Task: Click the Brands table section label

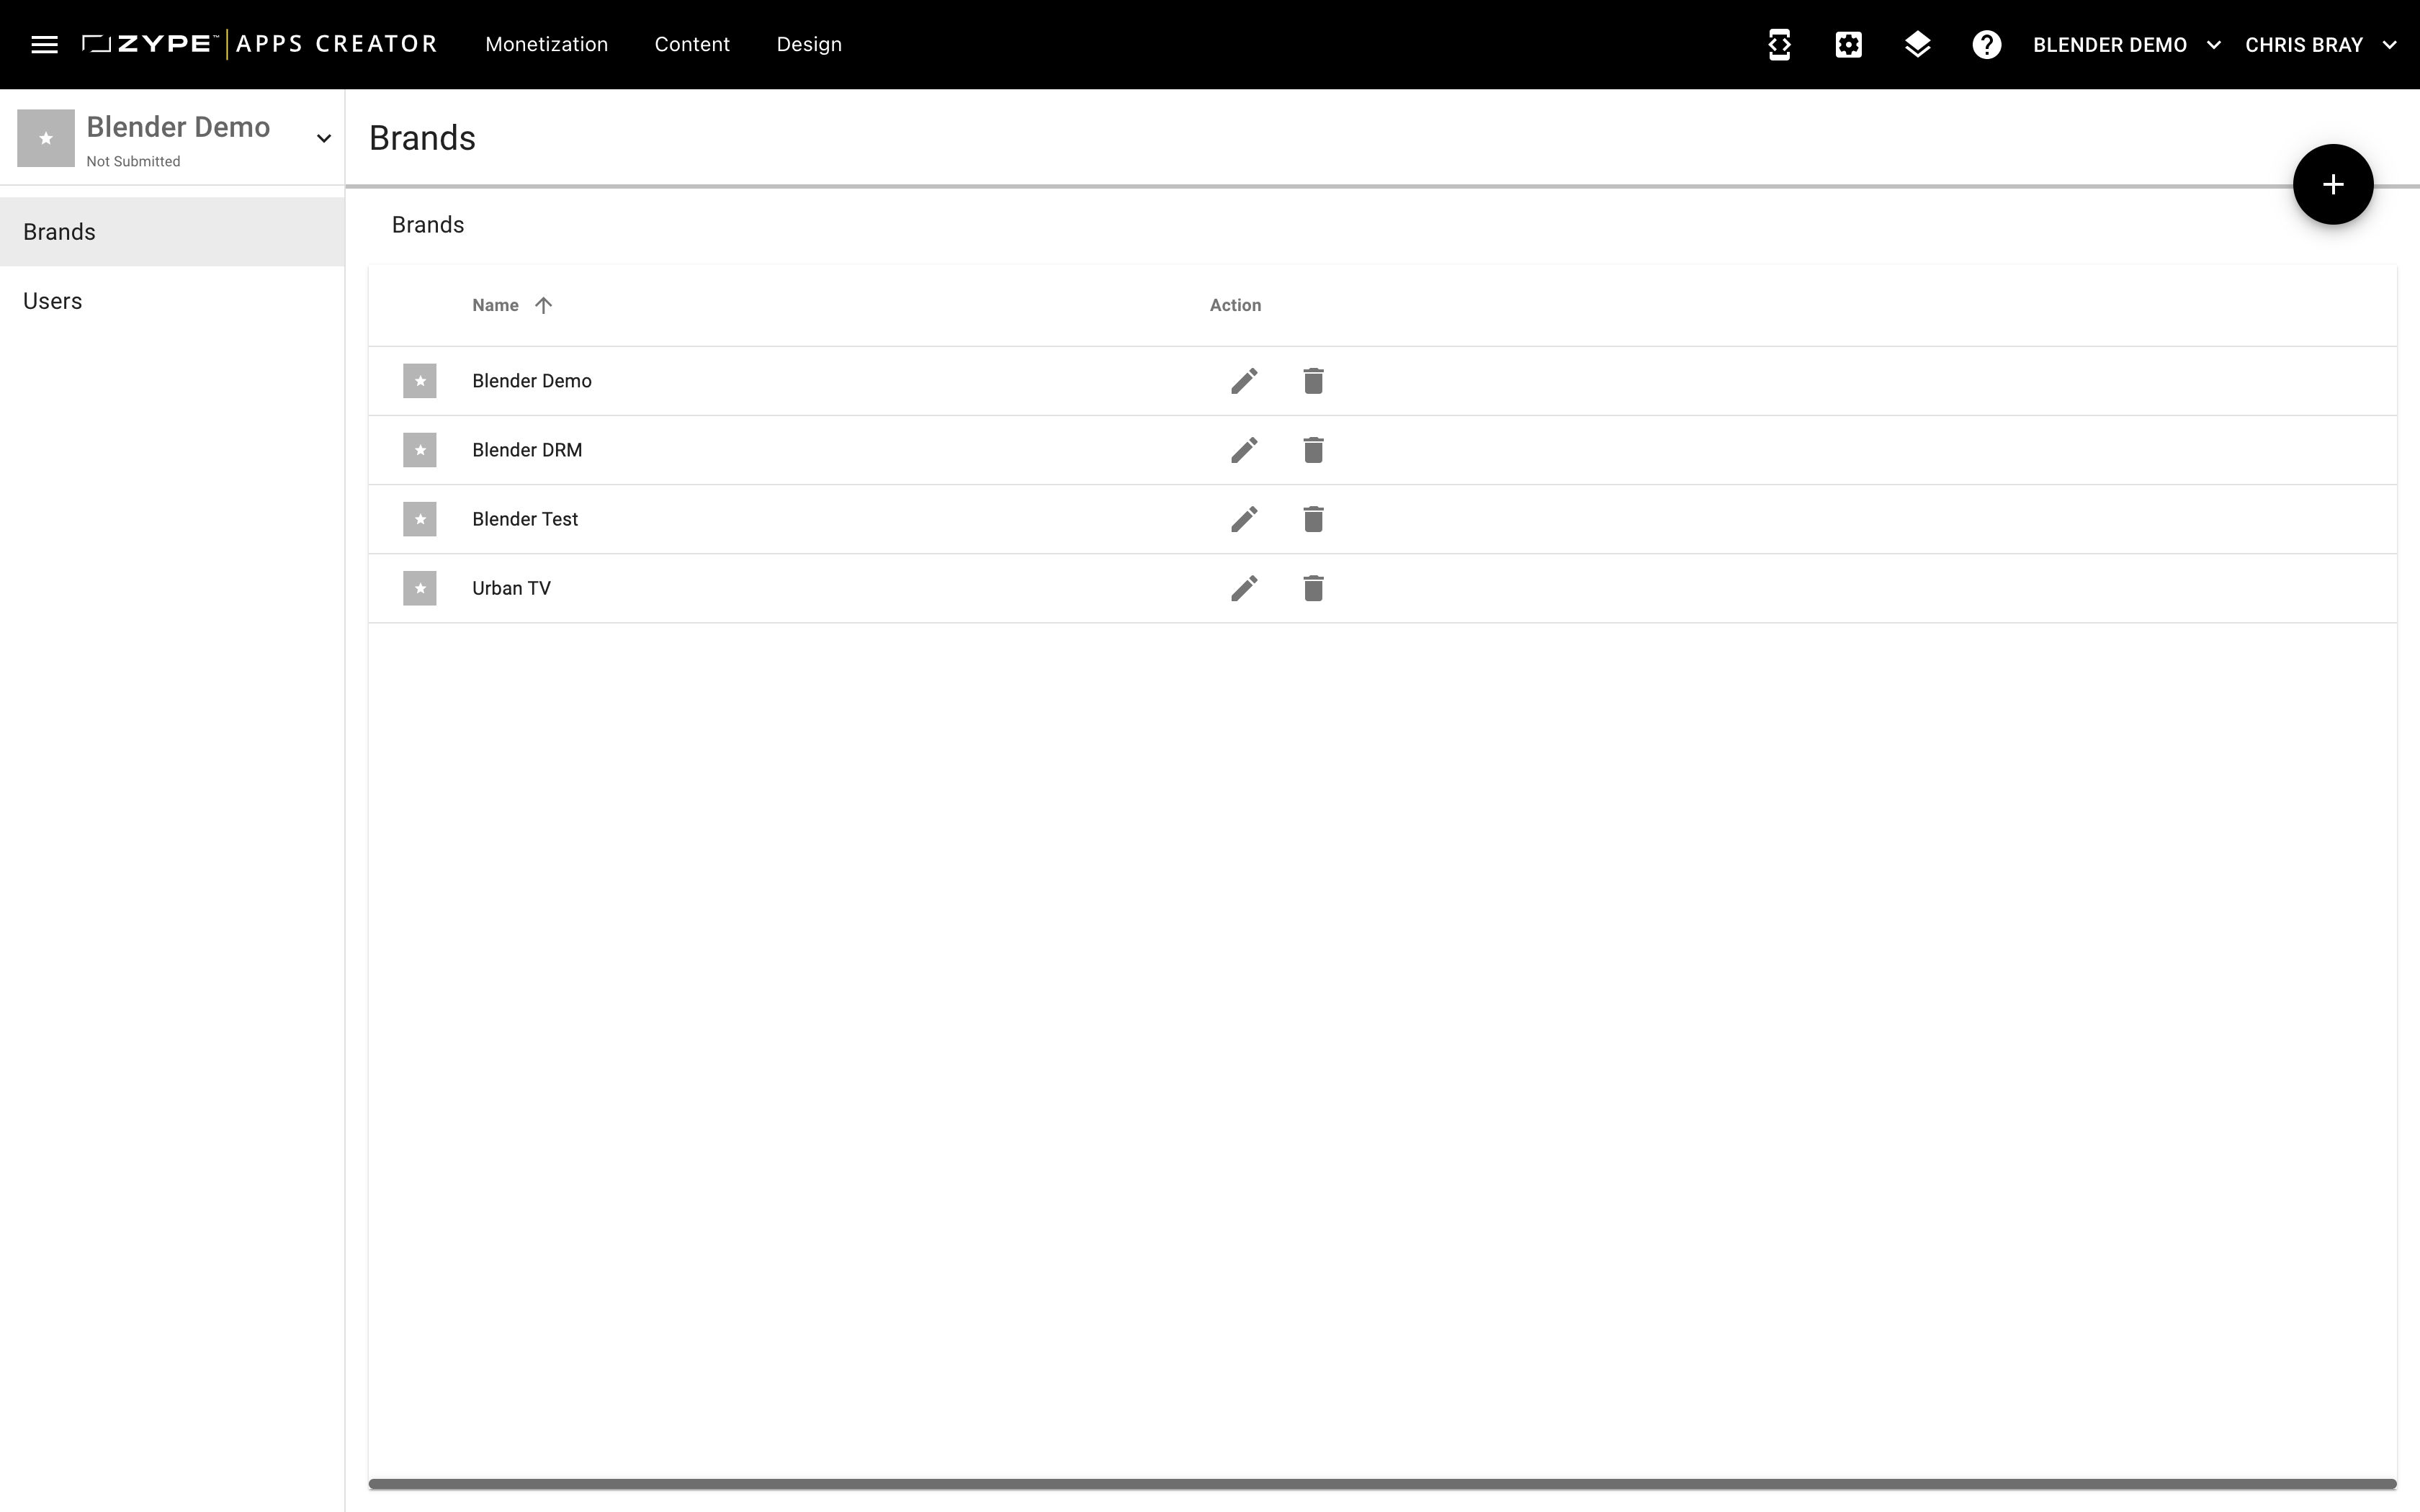Action: tap(428, 225)
